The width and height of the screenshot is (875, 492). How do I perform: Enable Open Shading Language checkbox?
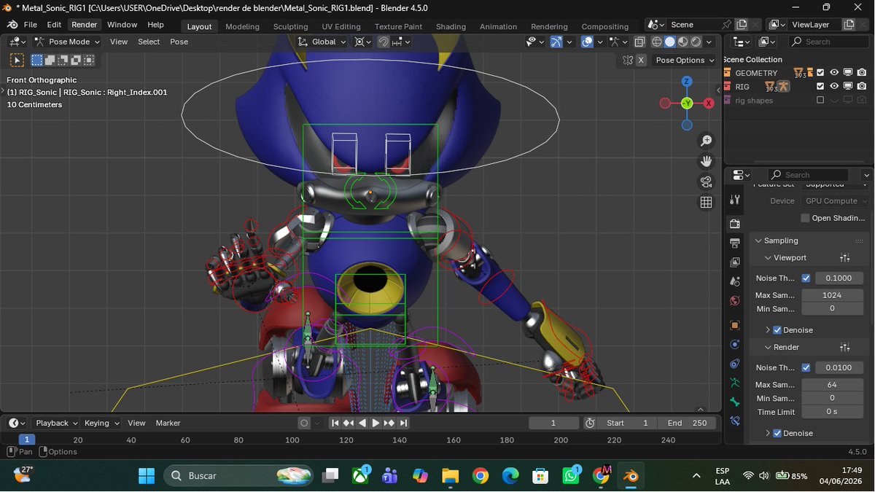pos(805,218)
